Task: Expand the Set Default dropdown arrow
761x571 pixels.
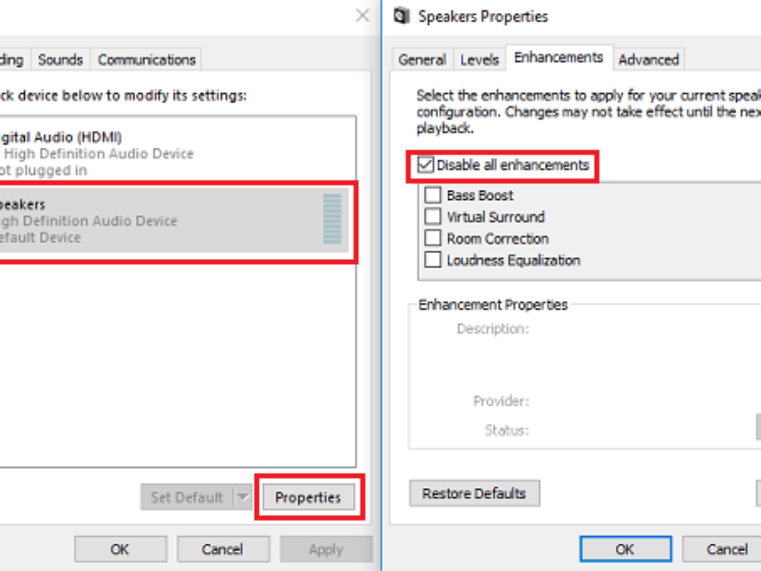Action: (243, 497)
